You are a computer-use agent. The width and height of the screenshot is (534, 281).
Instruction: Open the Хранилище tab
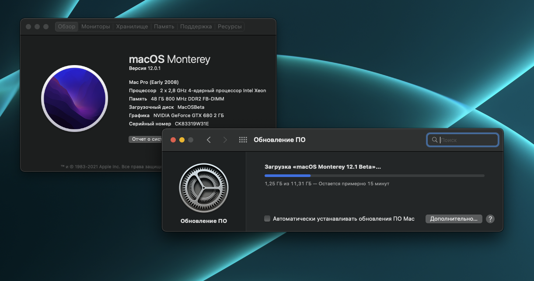click(x=132, y=27)
